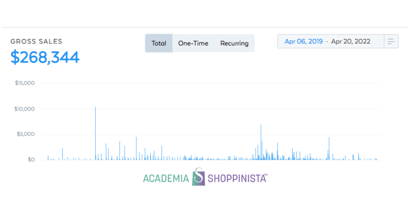Click the SHOPPINISTA purple logo text
This screenshot has height=212, width=411.
pyautogui.click(x=237, y=178)
